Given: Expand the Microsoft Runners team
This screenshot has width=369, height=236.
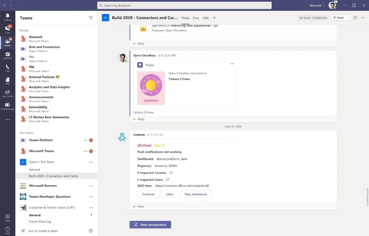Looking at the screenshot, I should pos(43,186).
